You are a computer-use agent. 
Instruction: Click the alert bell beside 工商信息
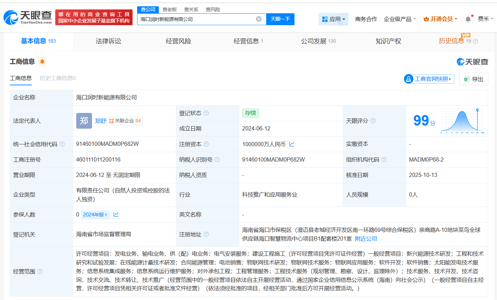click(x=42, y=62)
